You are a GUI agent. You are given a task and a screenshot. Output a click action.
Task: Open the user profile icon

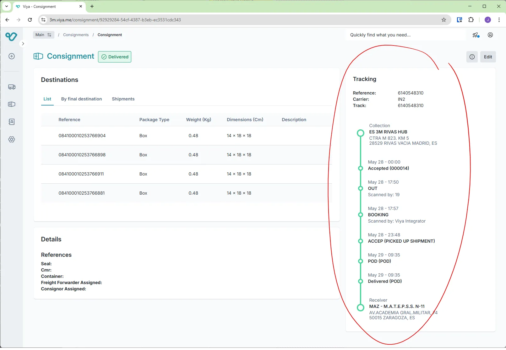tap(490, 35)
